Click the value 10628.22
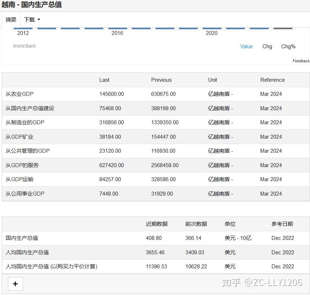The image size is (310, 295). (x=196, y=267)
